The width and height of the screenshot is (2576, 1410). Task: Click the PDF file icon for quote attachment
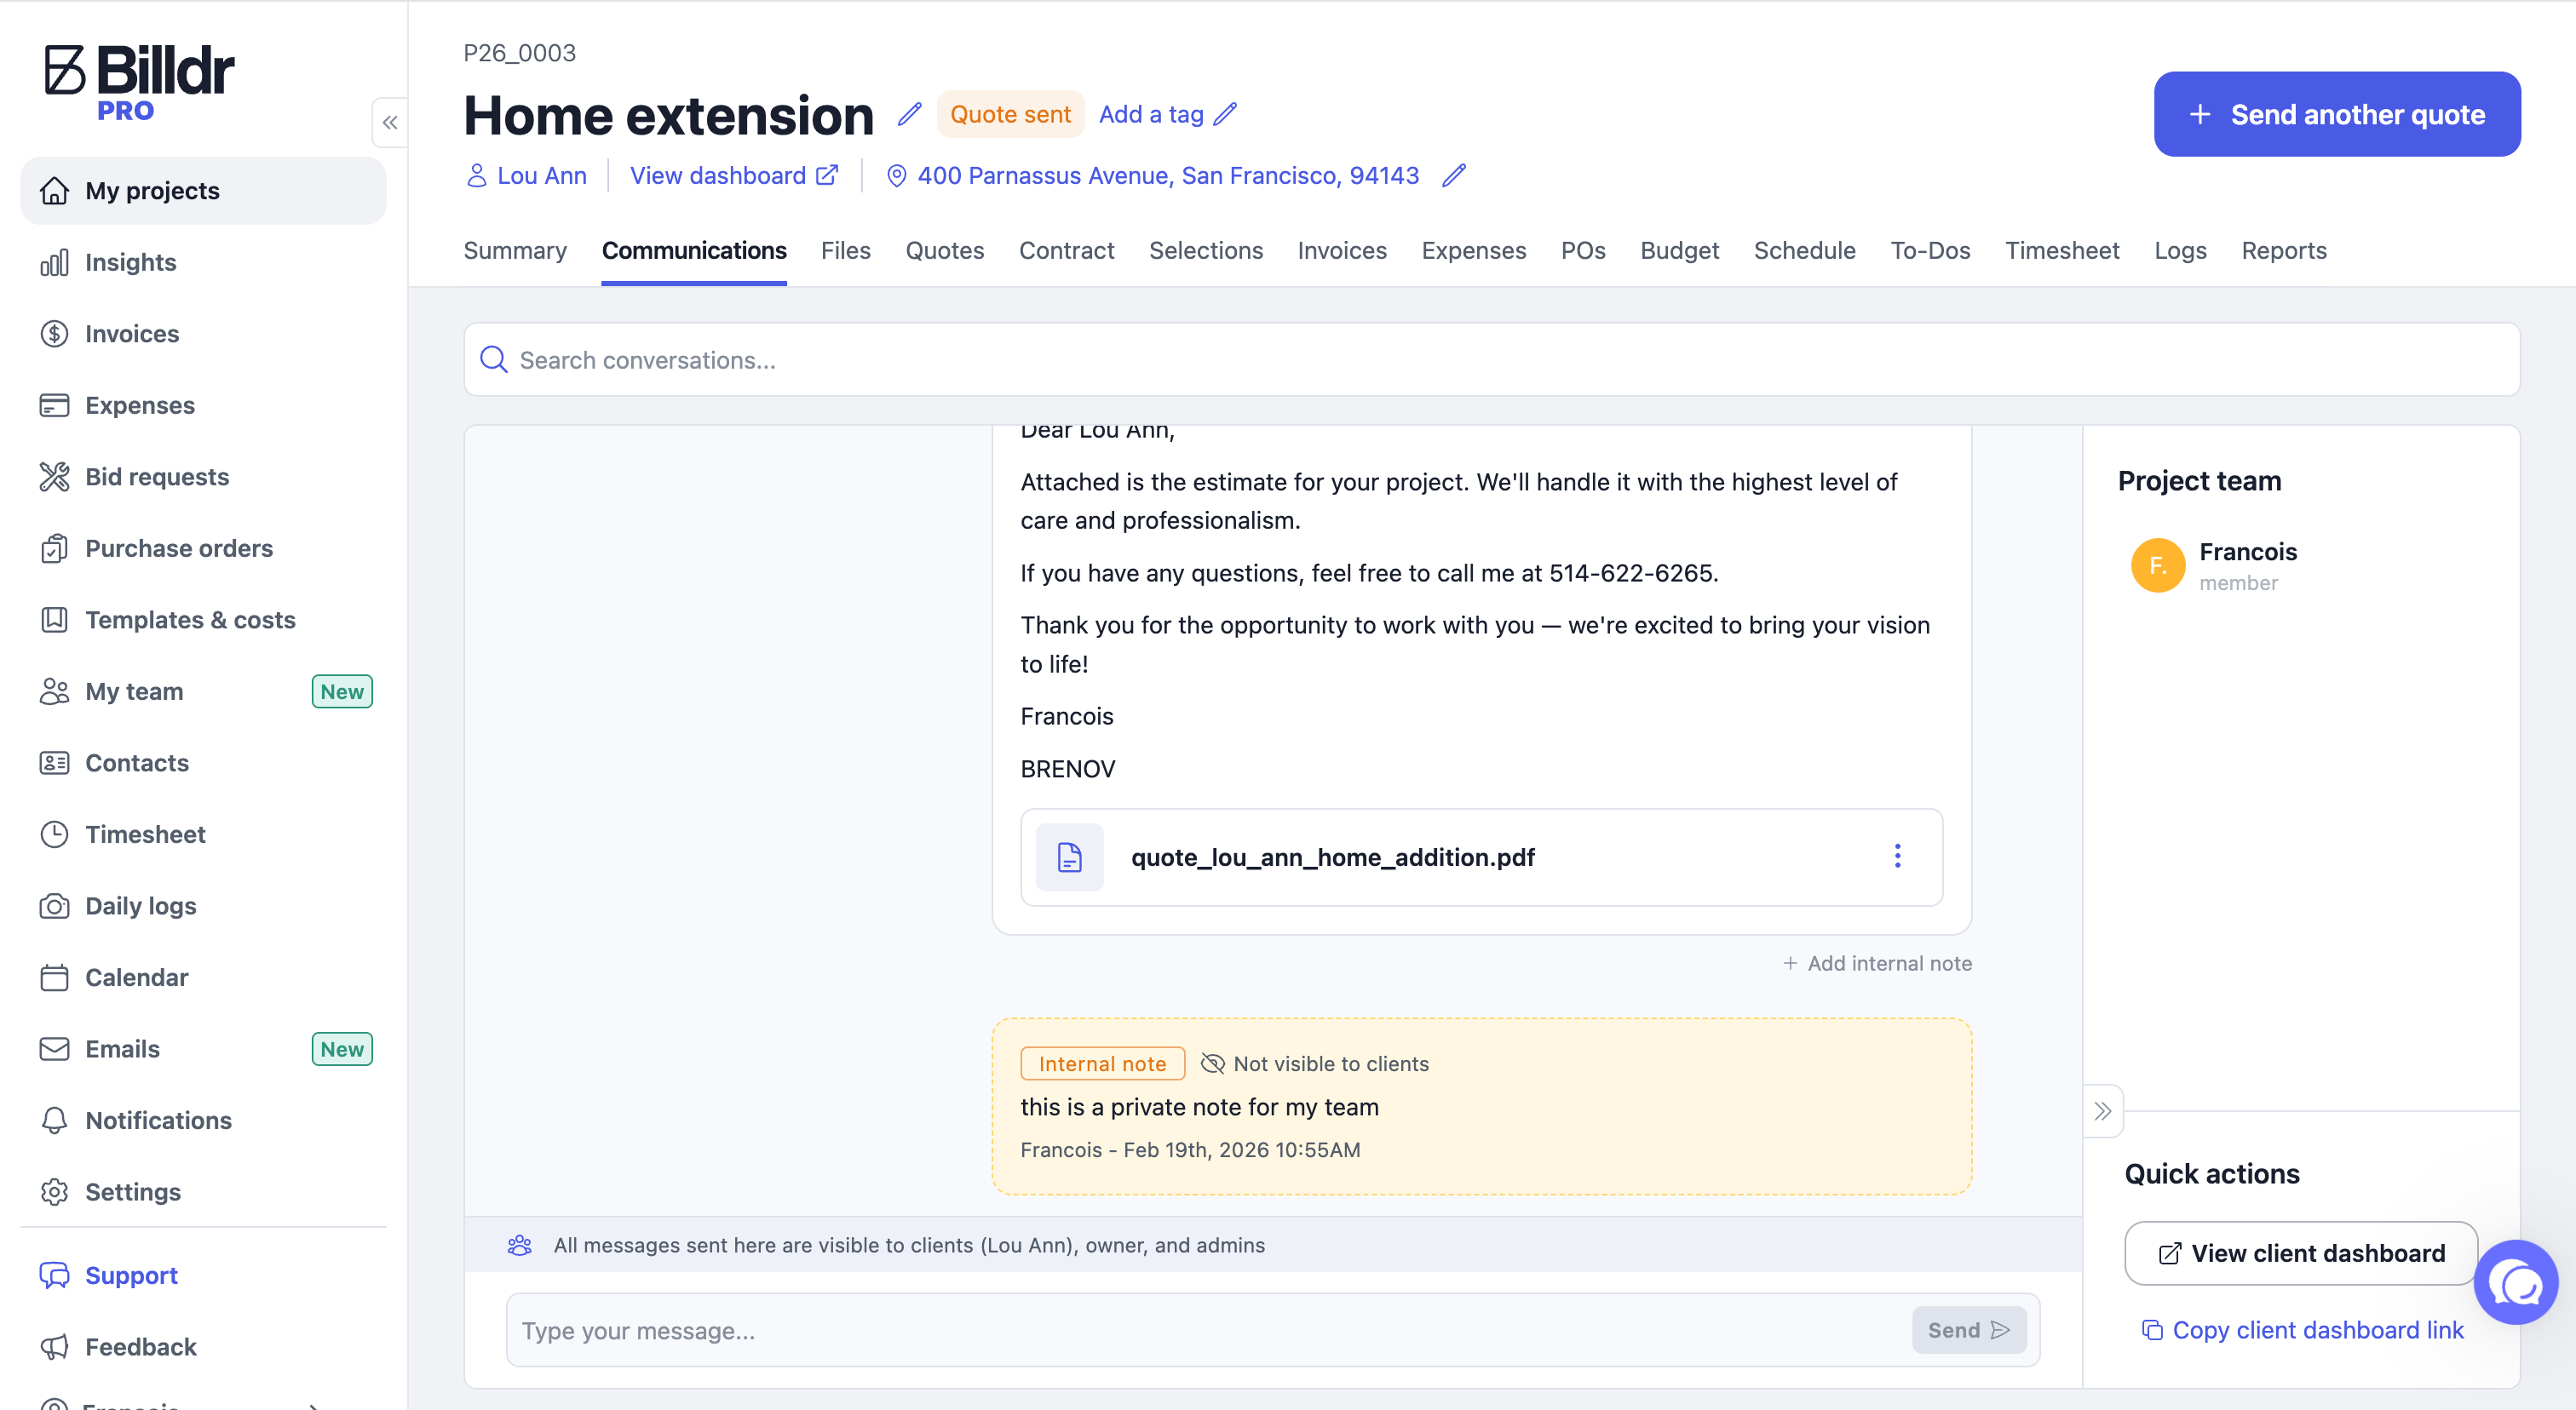point(1069,857)
